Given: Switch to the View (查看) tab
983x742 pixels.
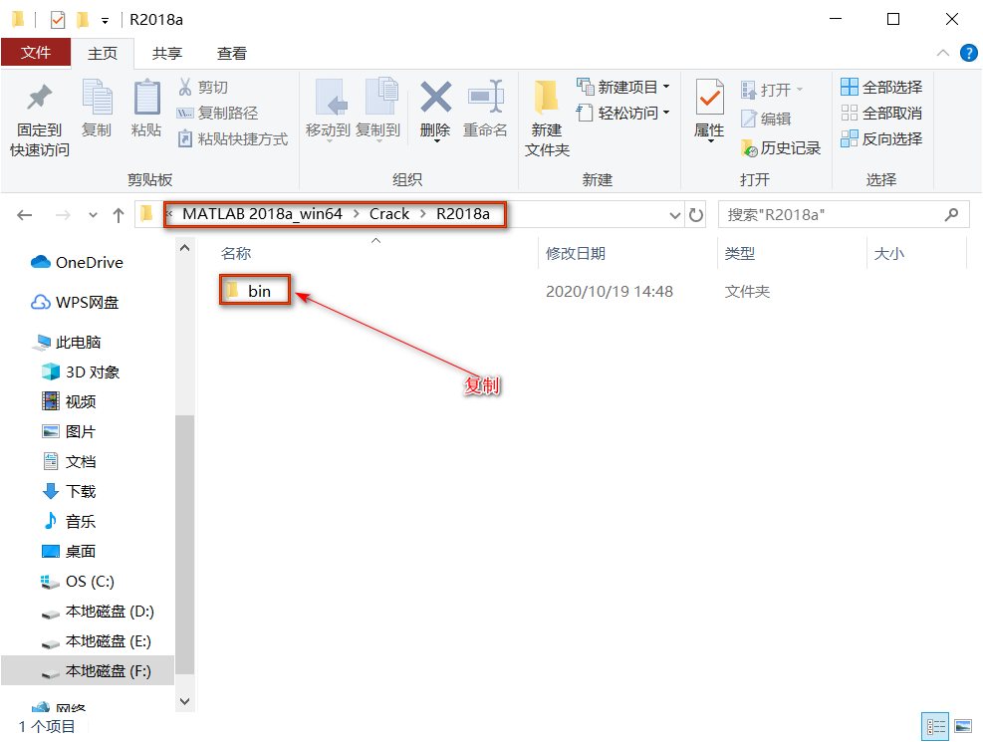Looking at the screenshot, I should (231, 54).
